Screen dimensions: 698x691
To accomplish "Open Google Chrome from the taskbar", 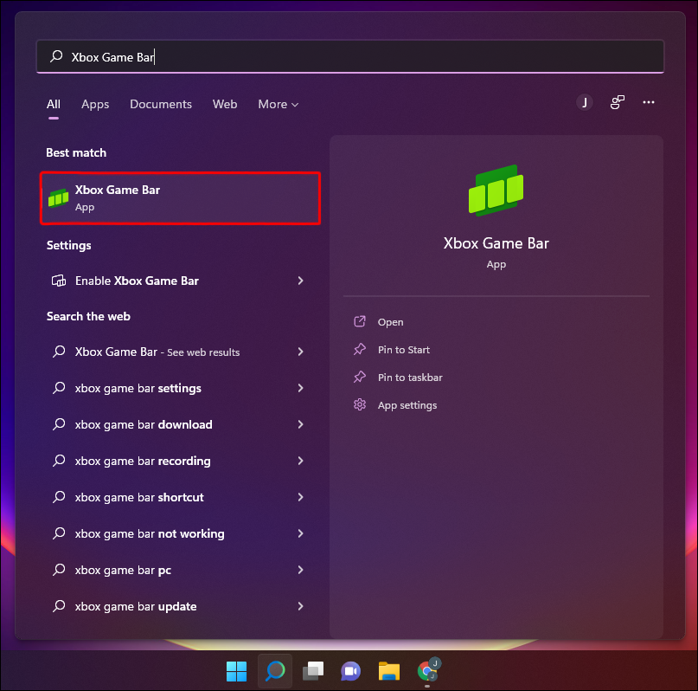I will 428,670.
